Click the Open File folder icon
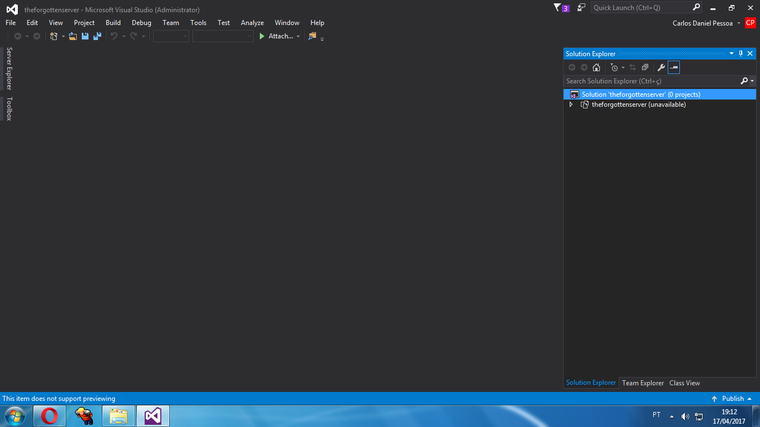Screen dimensions: 760x427 click(73, 36)
